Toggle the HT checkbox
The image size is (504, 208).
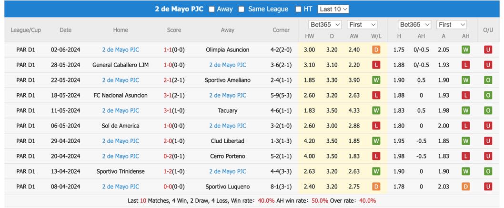point(299,10)
